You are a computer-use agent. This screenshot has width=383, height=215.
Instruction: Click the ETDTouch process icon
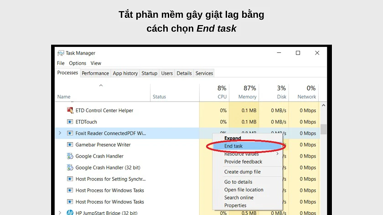(70, 122)
